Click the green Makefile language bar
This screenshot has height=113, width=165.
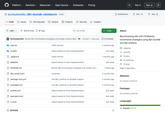[x=140, y=105]
